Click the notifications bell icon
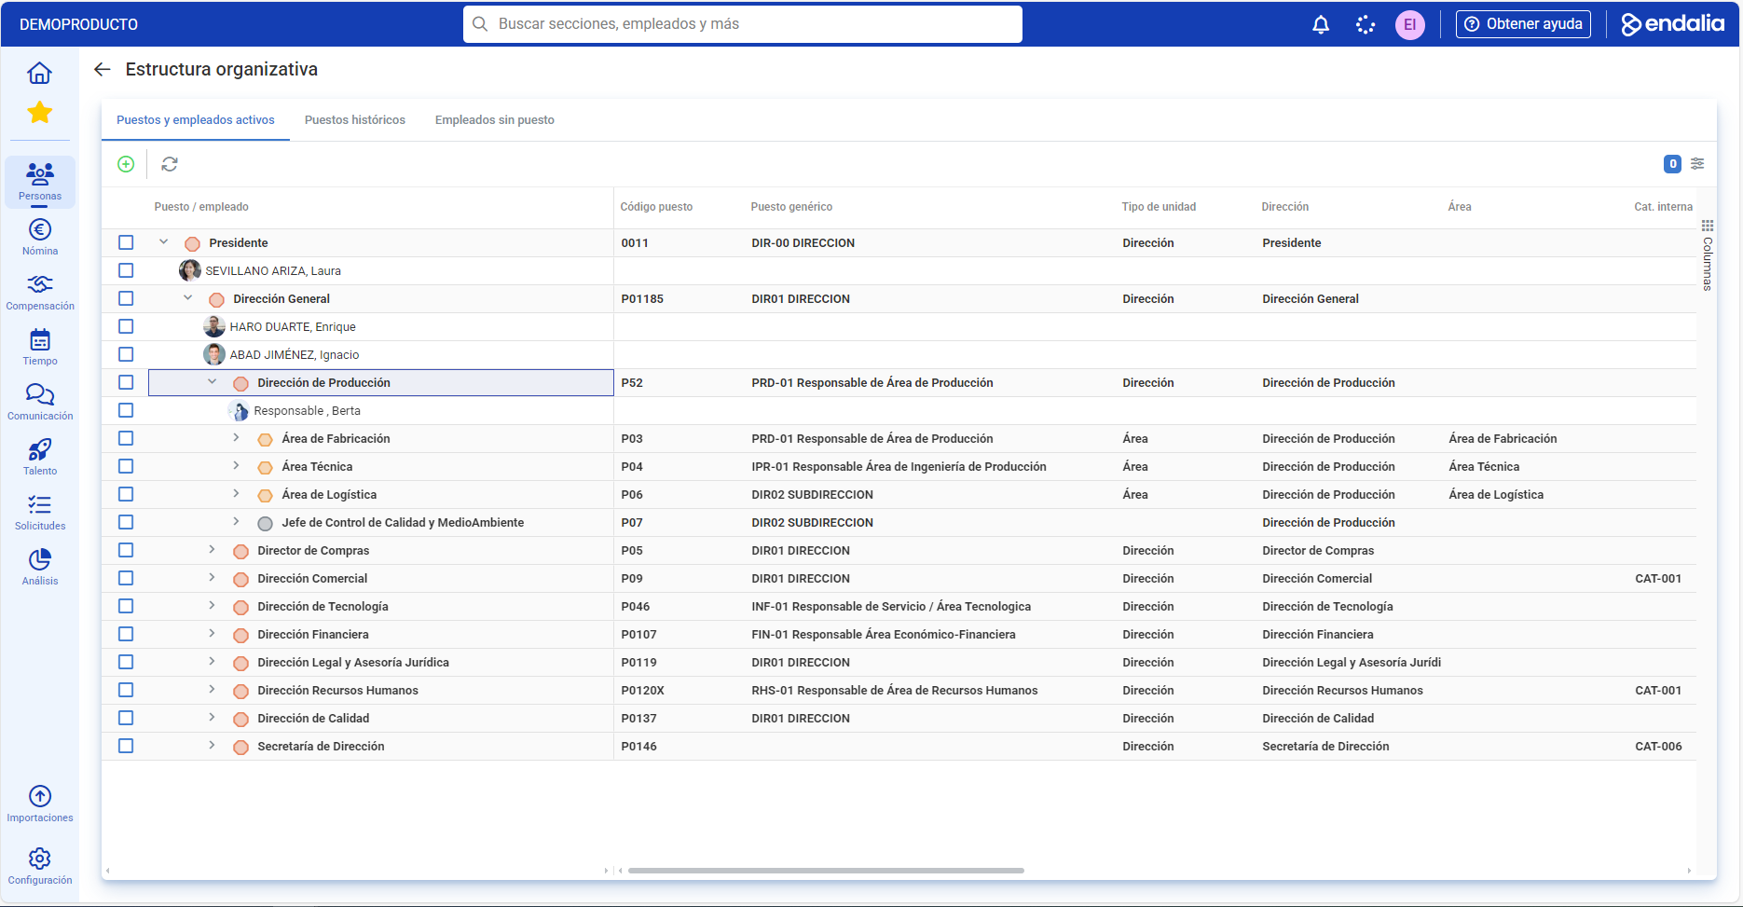This screenshot has height=907, width=1743. [x=1321, y=24]
